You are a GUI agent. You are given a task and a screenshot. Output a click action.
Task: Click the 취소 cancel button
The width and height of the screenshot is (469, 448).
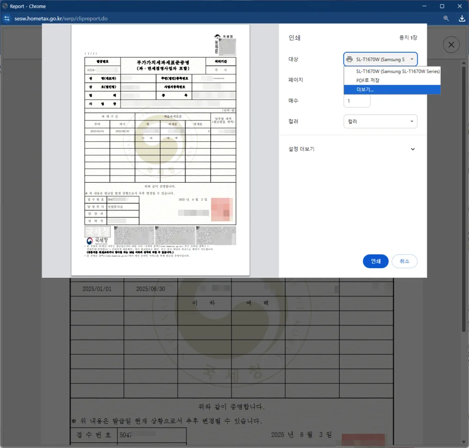404,261
